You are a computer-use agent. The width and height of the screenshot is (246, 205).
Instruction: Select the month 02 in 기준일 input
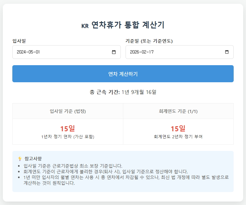point(145,52)
